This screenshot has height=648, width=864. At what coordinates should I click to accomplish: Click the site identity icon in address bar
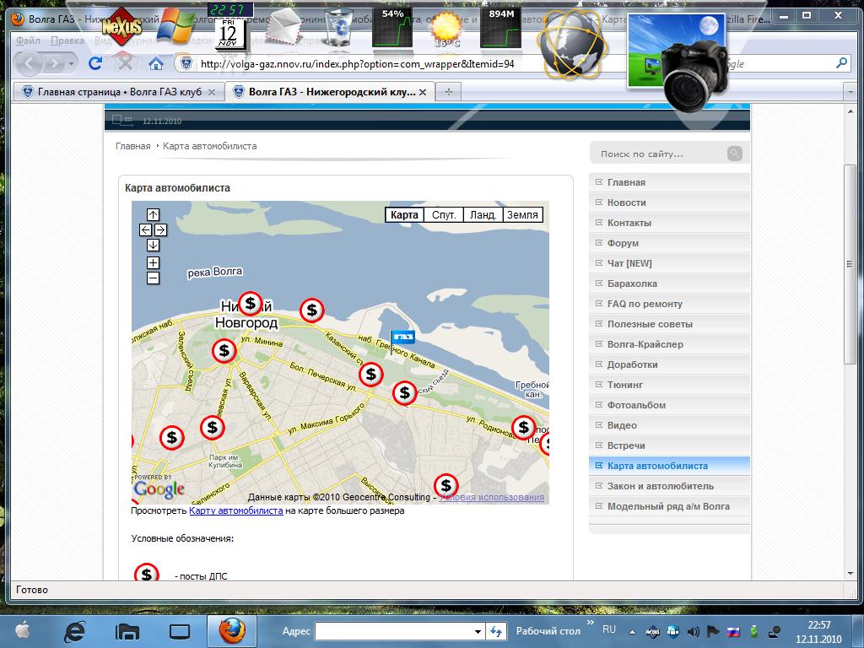click(x=186, y=64)
